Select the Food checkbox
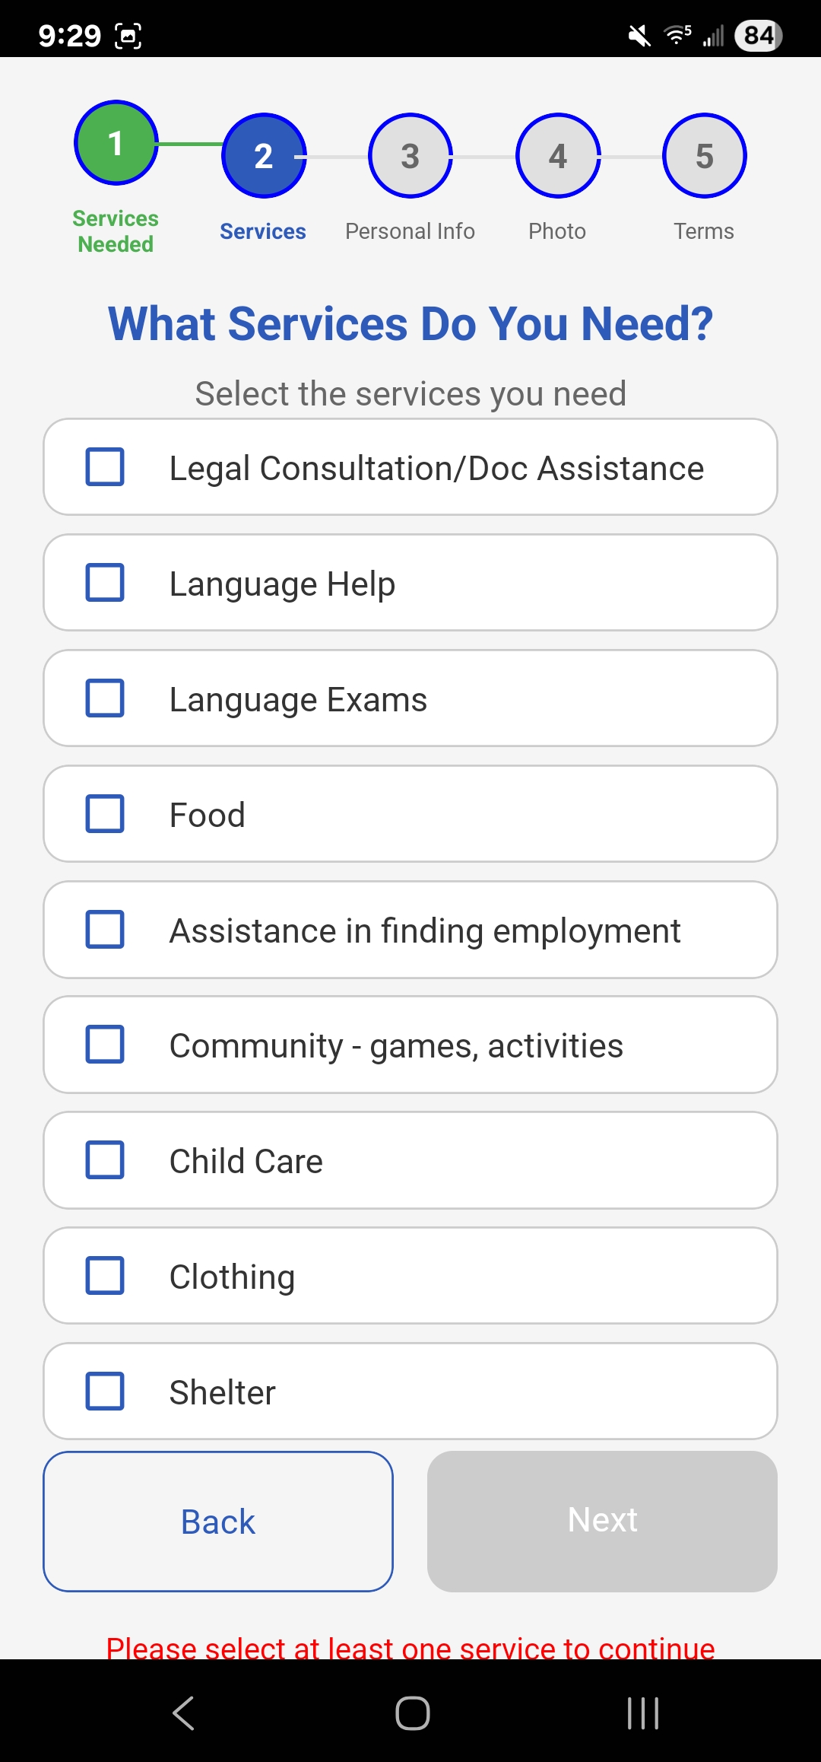The width and height of the screenshot is (821, 1762). click(x=105, y=814)
